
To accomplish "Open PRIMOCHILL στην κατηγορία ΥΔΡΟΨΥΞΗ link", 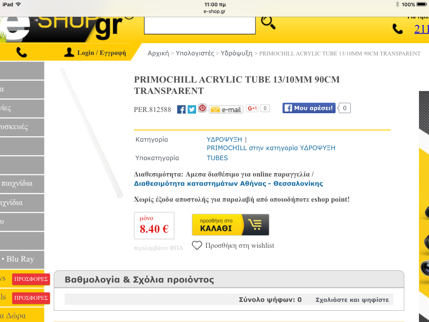I will pos(271,148).
